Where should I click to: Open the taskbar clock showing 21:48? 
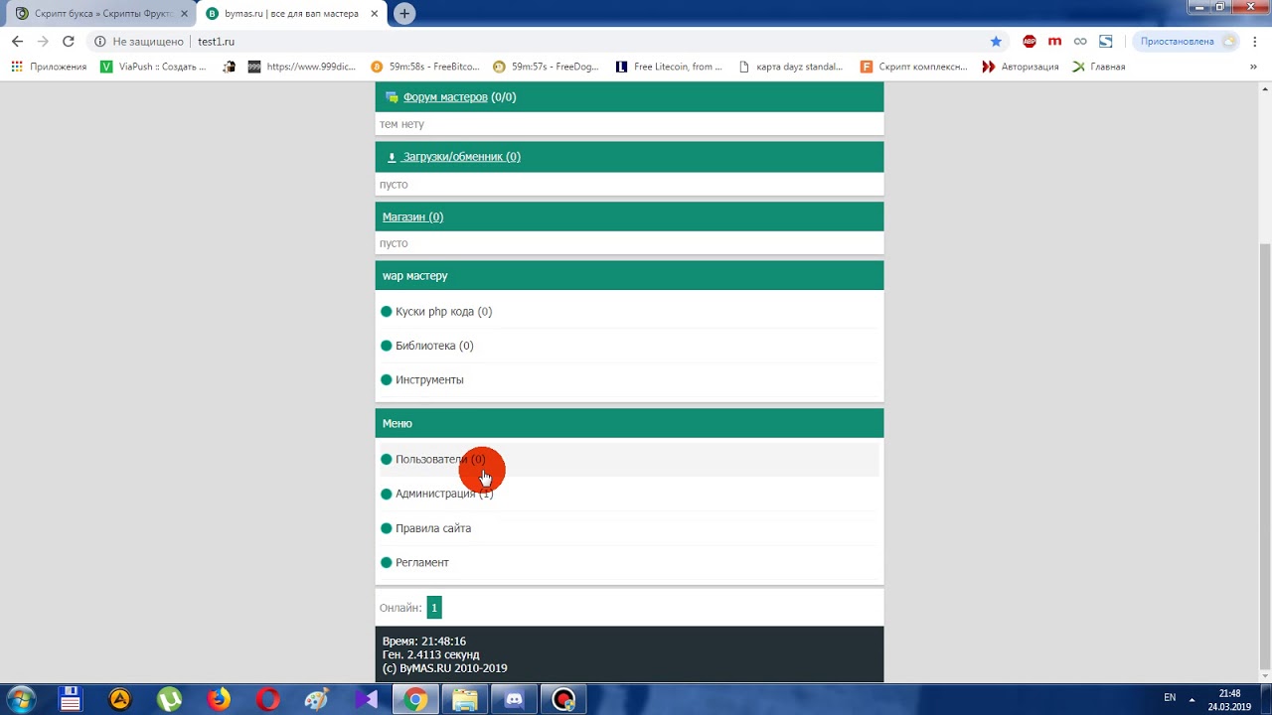pos(1229,700)
